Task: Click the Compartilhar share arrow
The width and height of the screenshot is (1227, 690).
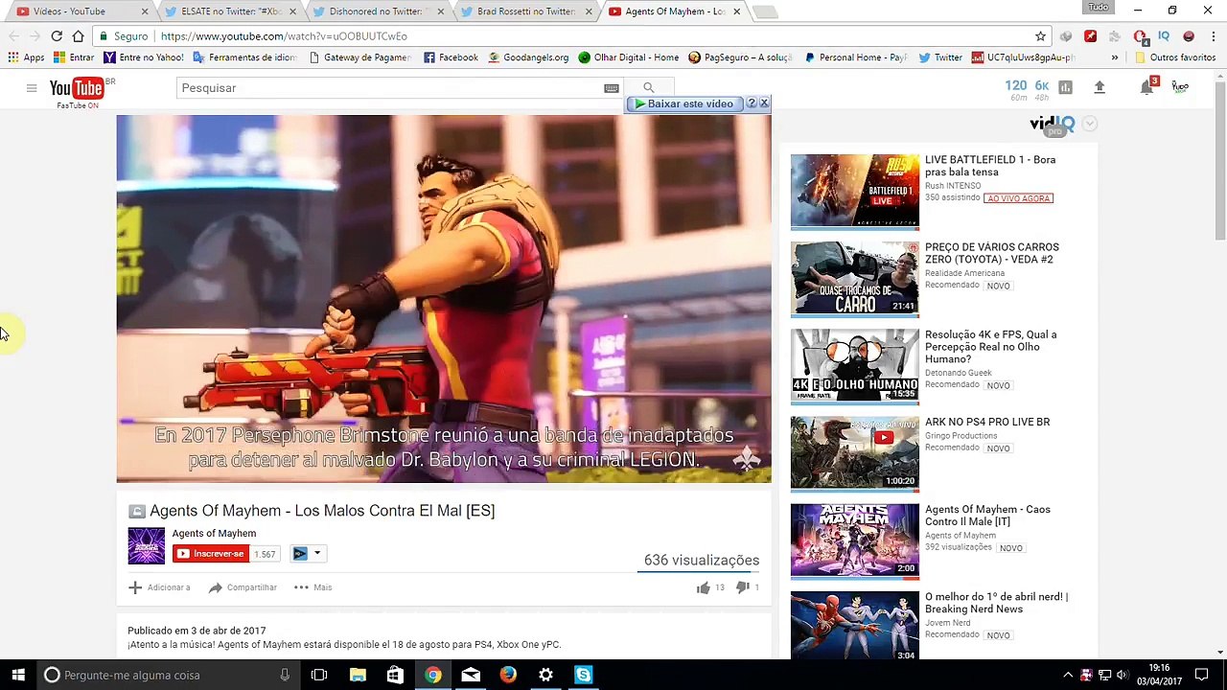Action: [x=216, y=587]
